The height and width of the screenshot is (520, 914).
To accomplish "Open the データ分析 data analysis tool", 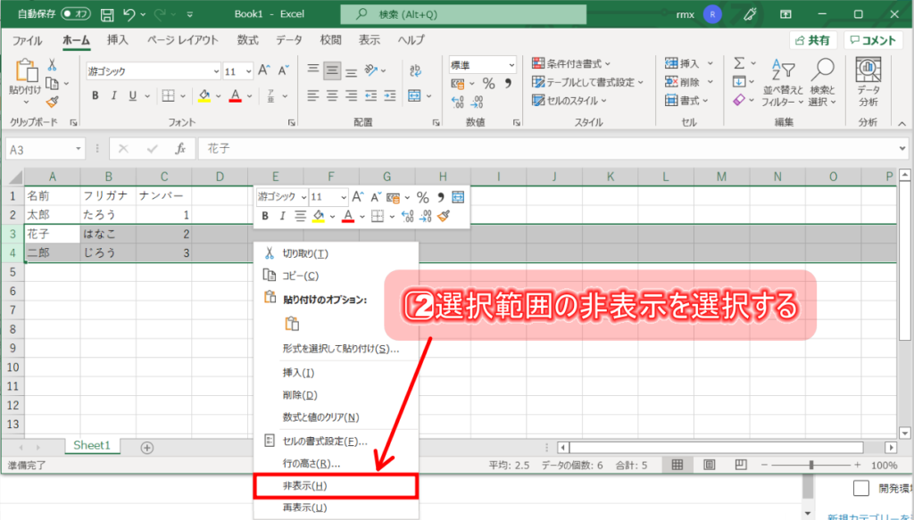I will pos(868,81).
